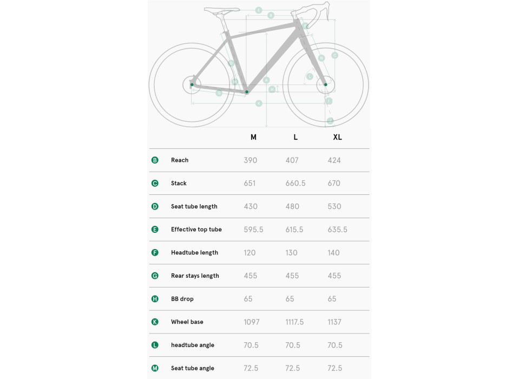Select the green K badge beside Wheel base

[x=155, y=322]
